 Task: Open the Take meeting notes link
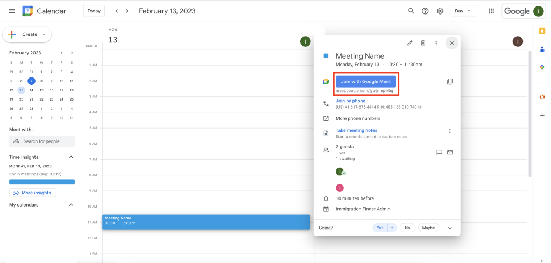point(356,130)
